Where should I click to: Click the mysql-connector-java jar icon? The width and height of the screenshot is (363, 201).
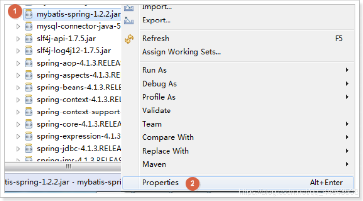29,26
